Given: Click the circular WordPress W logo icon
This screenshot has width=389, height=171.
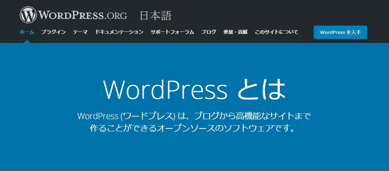Looking at the screenshot, I should 29,15.
